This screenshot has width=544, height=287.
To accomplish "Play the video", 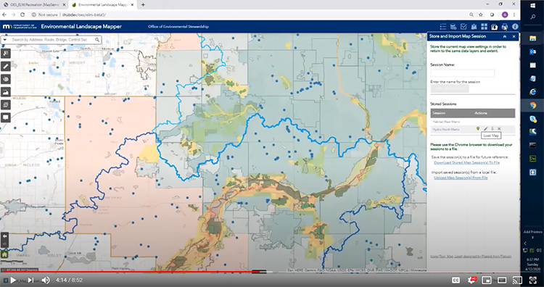I will [x=13, y=280].
